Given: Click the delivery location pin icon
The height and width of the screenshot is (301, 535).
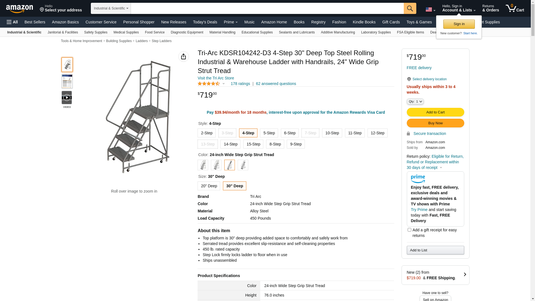Looking at the screenshot, I should pos(409,79).
